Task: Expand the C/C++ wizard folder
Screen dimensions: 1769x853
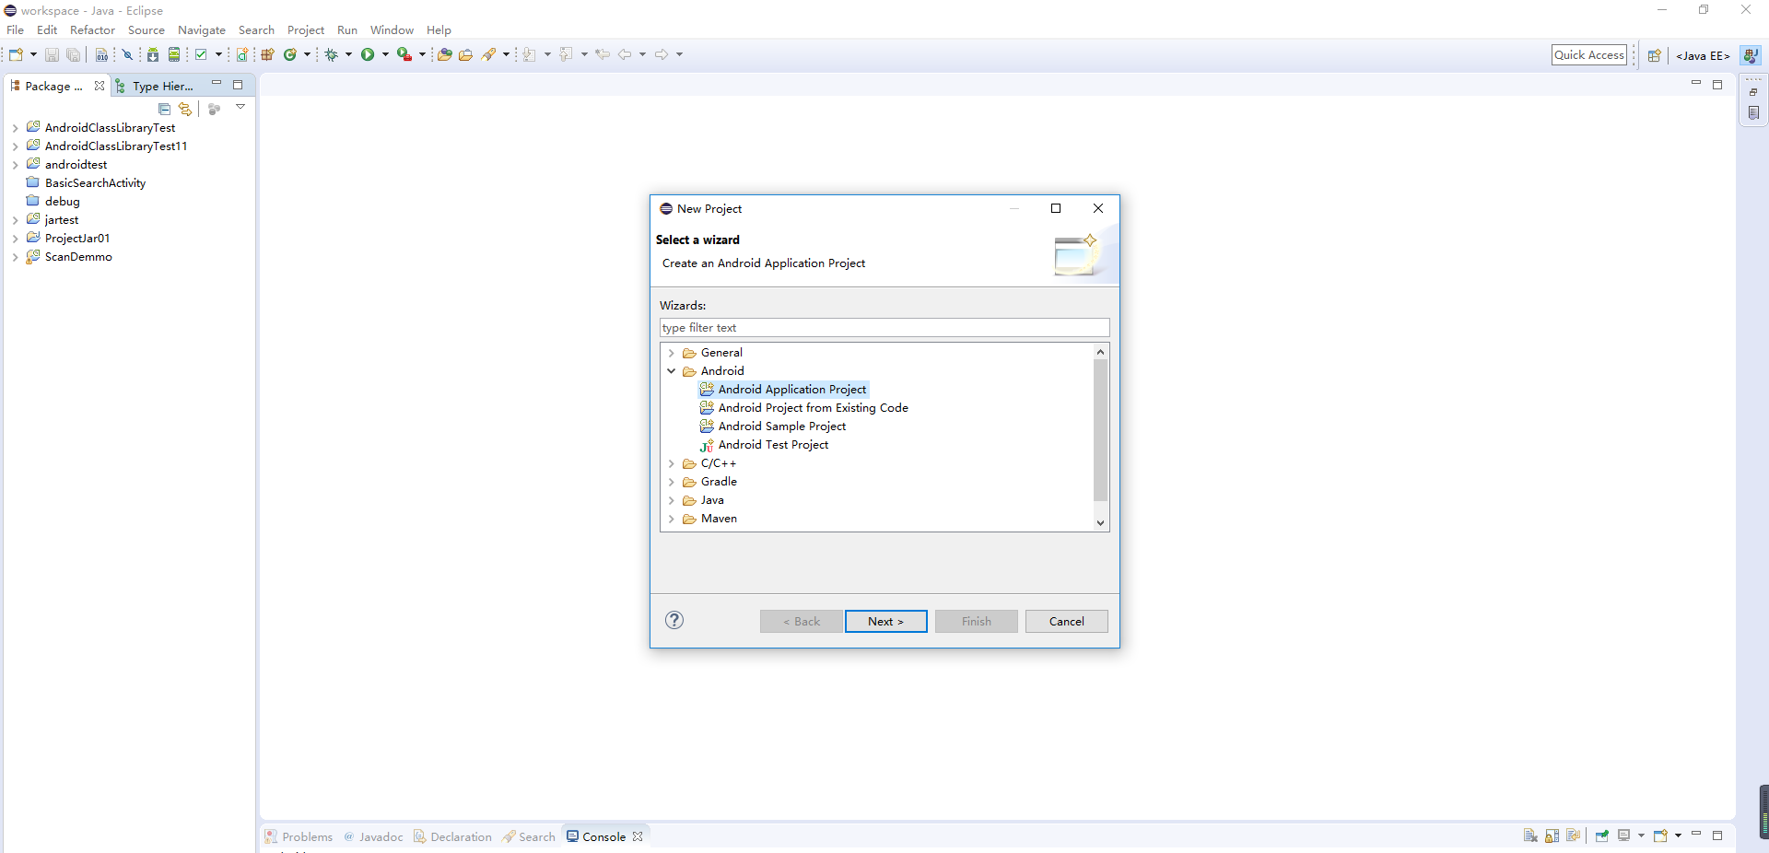Action: point(672,463)
